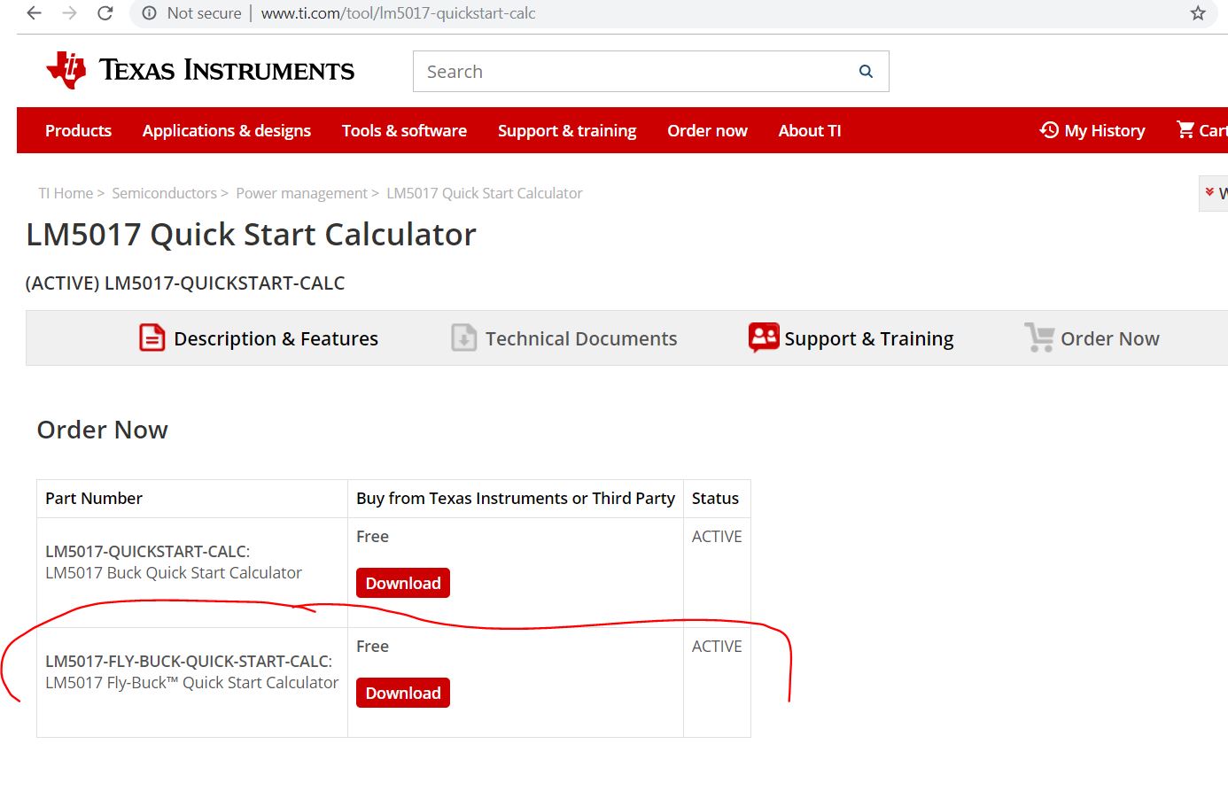Click the browser address bar URL
1228x791 pixels.
[398, 13]
